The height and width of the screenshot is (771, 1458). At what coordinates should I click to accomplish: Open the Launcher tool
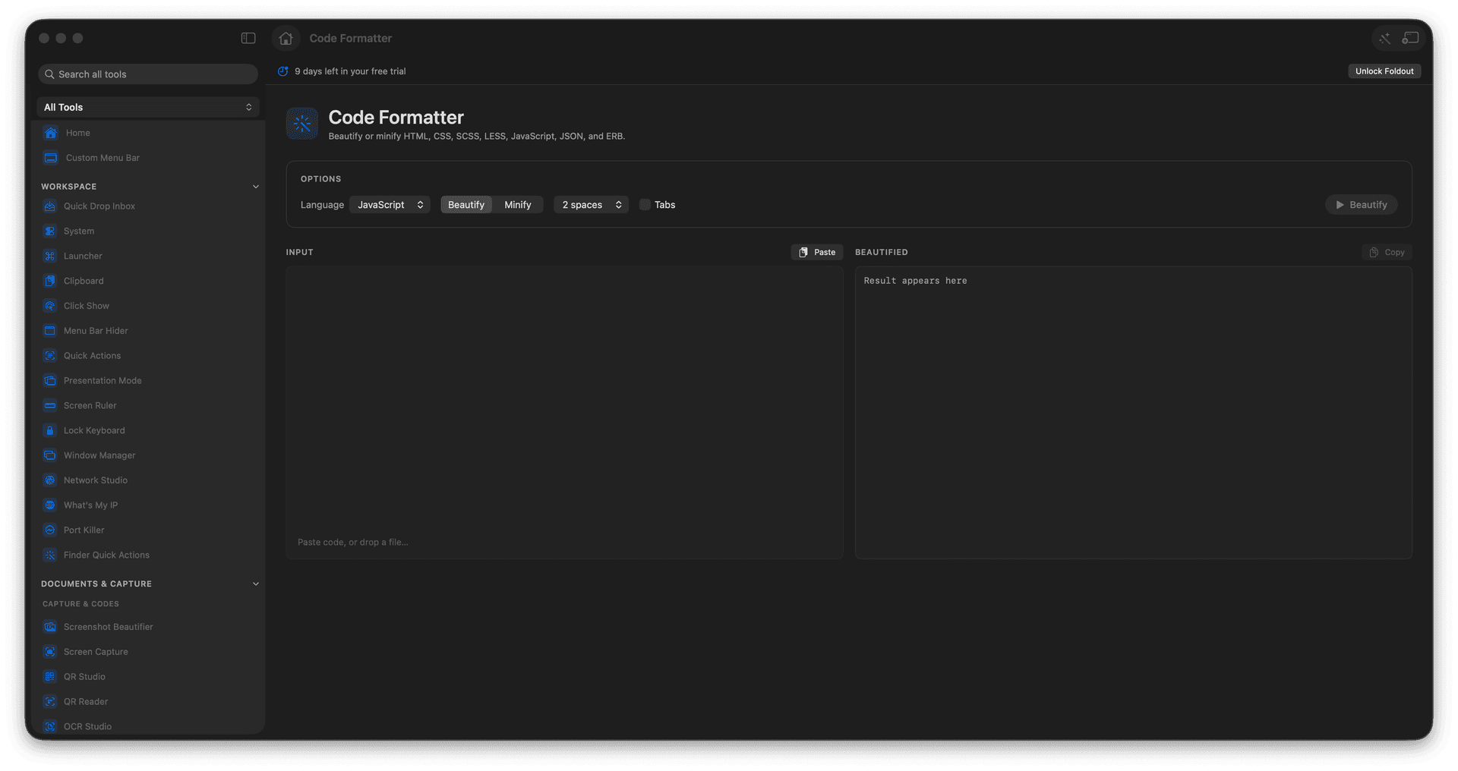point(148,256)
